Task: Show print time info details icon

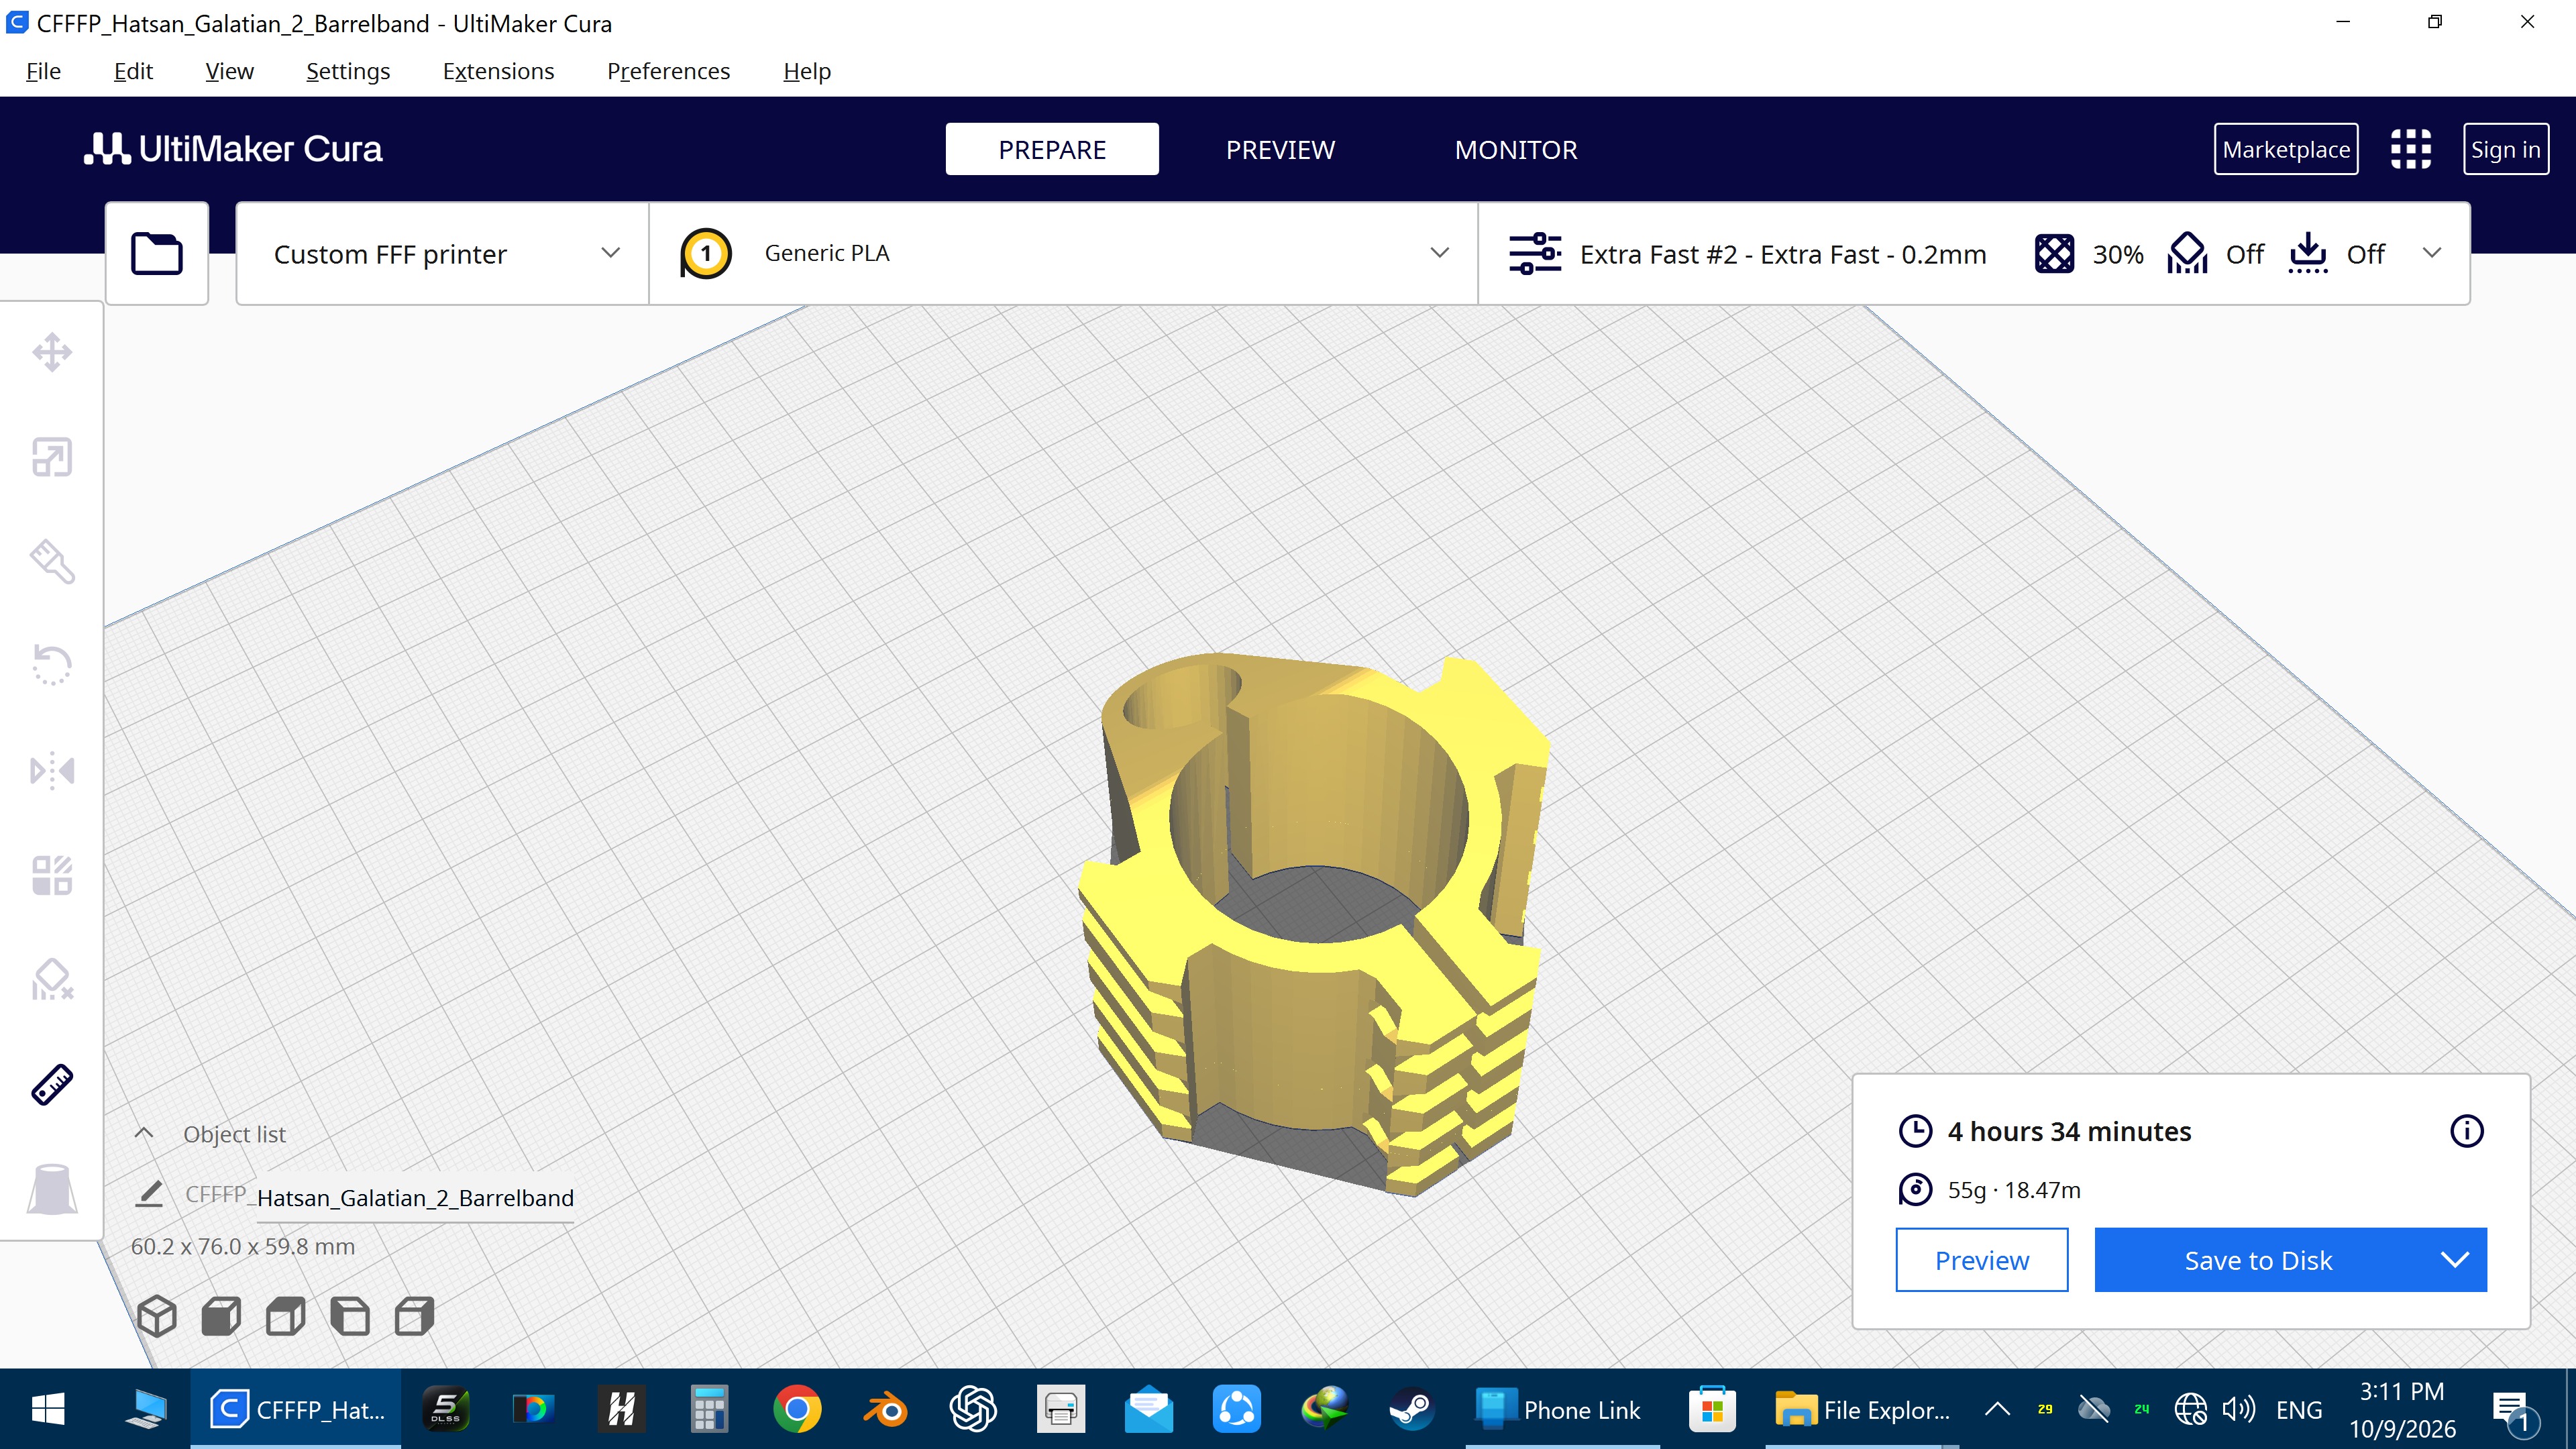Action: [2466, 1131]
